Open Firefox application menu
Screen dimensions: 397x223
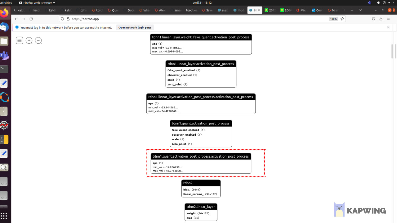point(388,19)
